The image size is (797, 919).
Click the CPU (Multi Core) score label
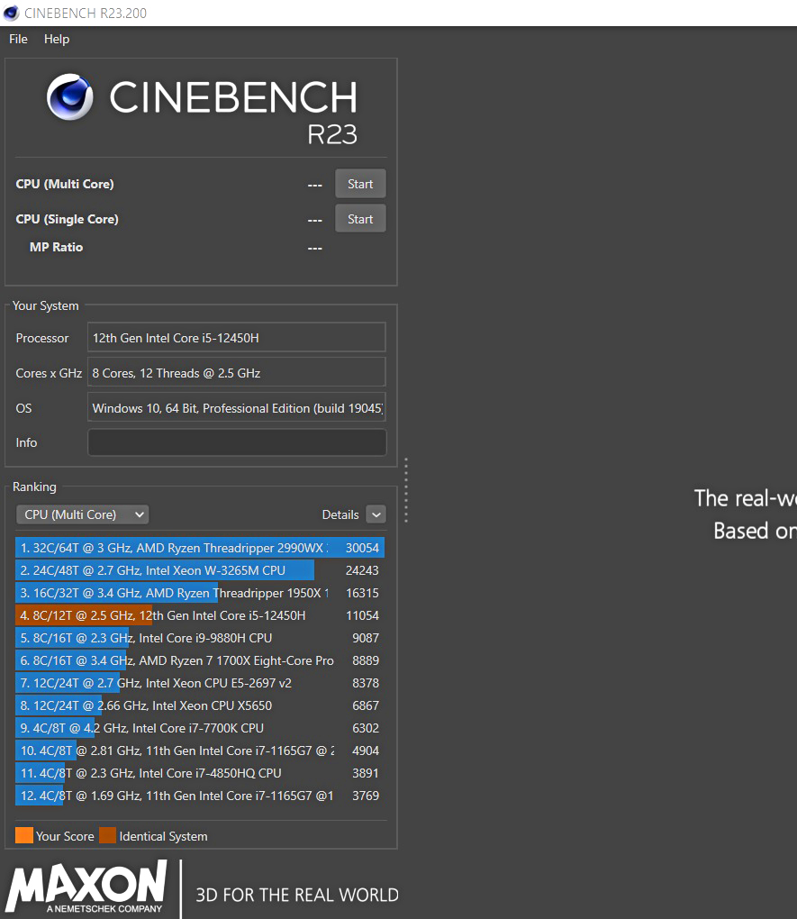(65, 184)
